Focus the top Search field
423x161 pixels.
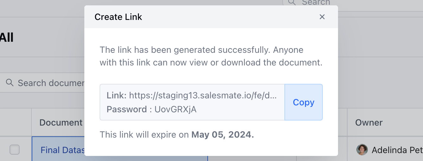point(353,3)
